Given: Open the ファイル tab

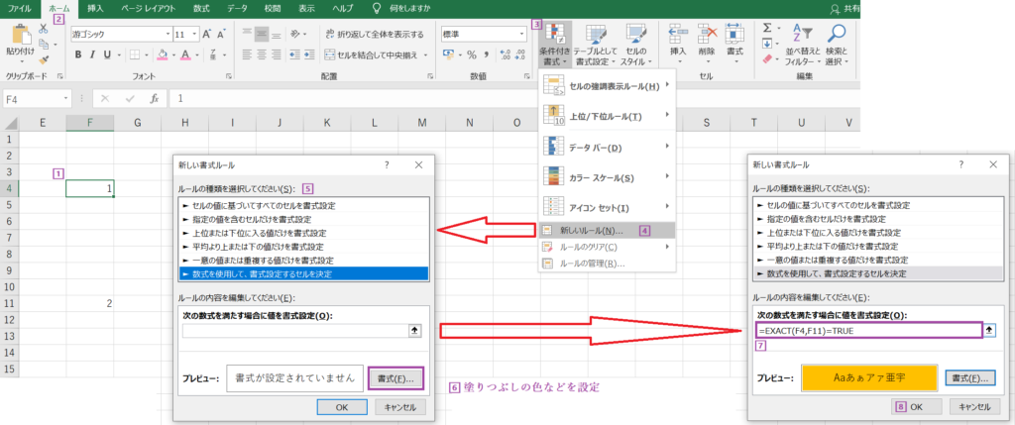Looking at the screenshot, I should [x=20, y=8].
